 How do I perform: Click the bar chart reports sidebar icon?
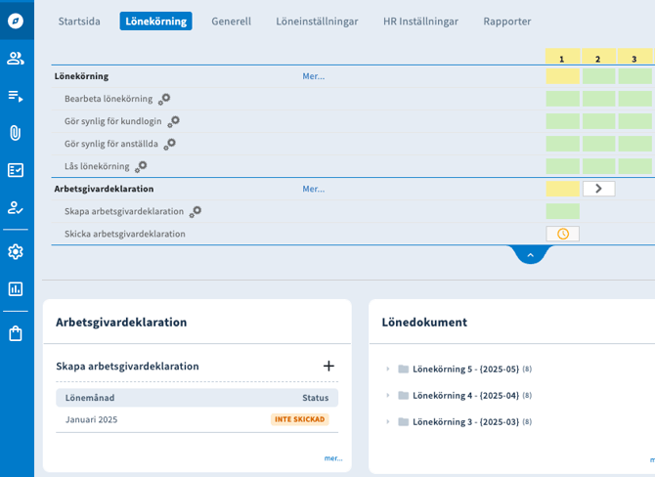coord(16,288)
